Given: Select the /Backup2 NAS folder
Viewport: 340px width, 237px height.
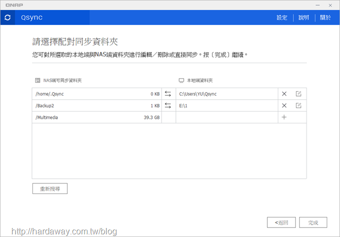Looking at the screenshot, I should click(x=45, y=106).
